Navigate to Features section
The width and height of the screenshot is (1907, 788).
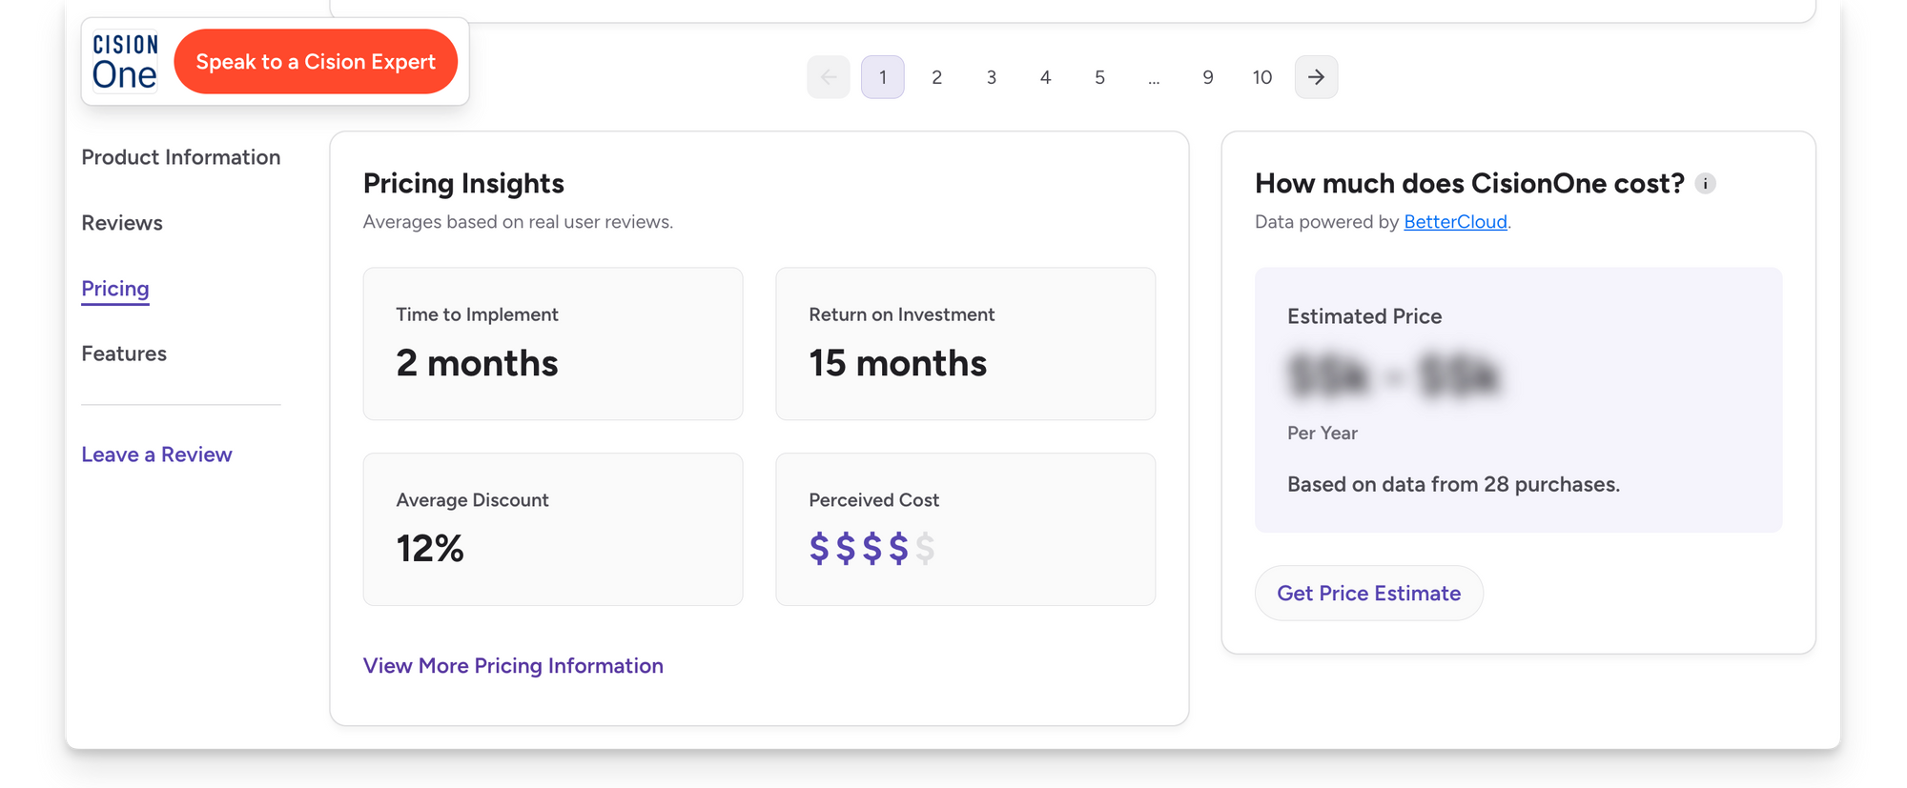tap(124, 354)
